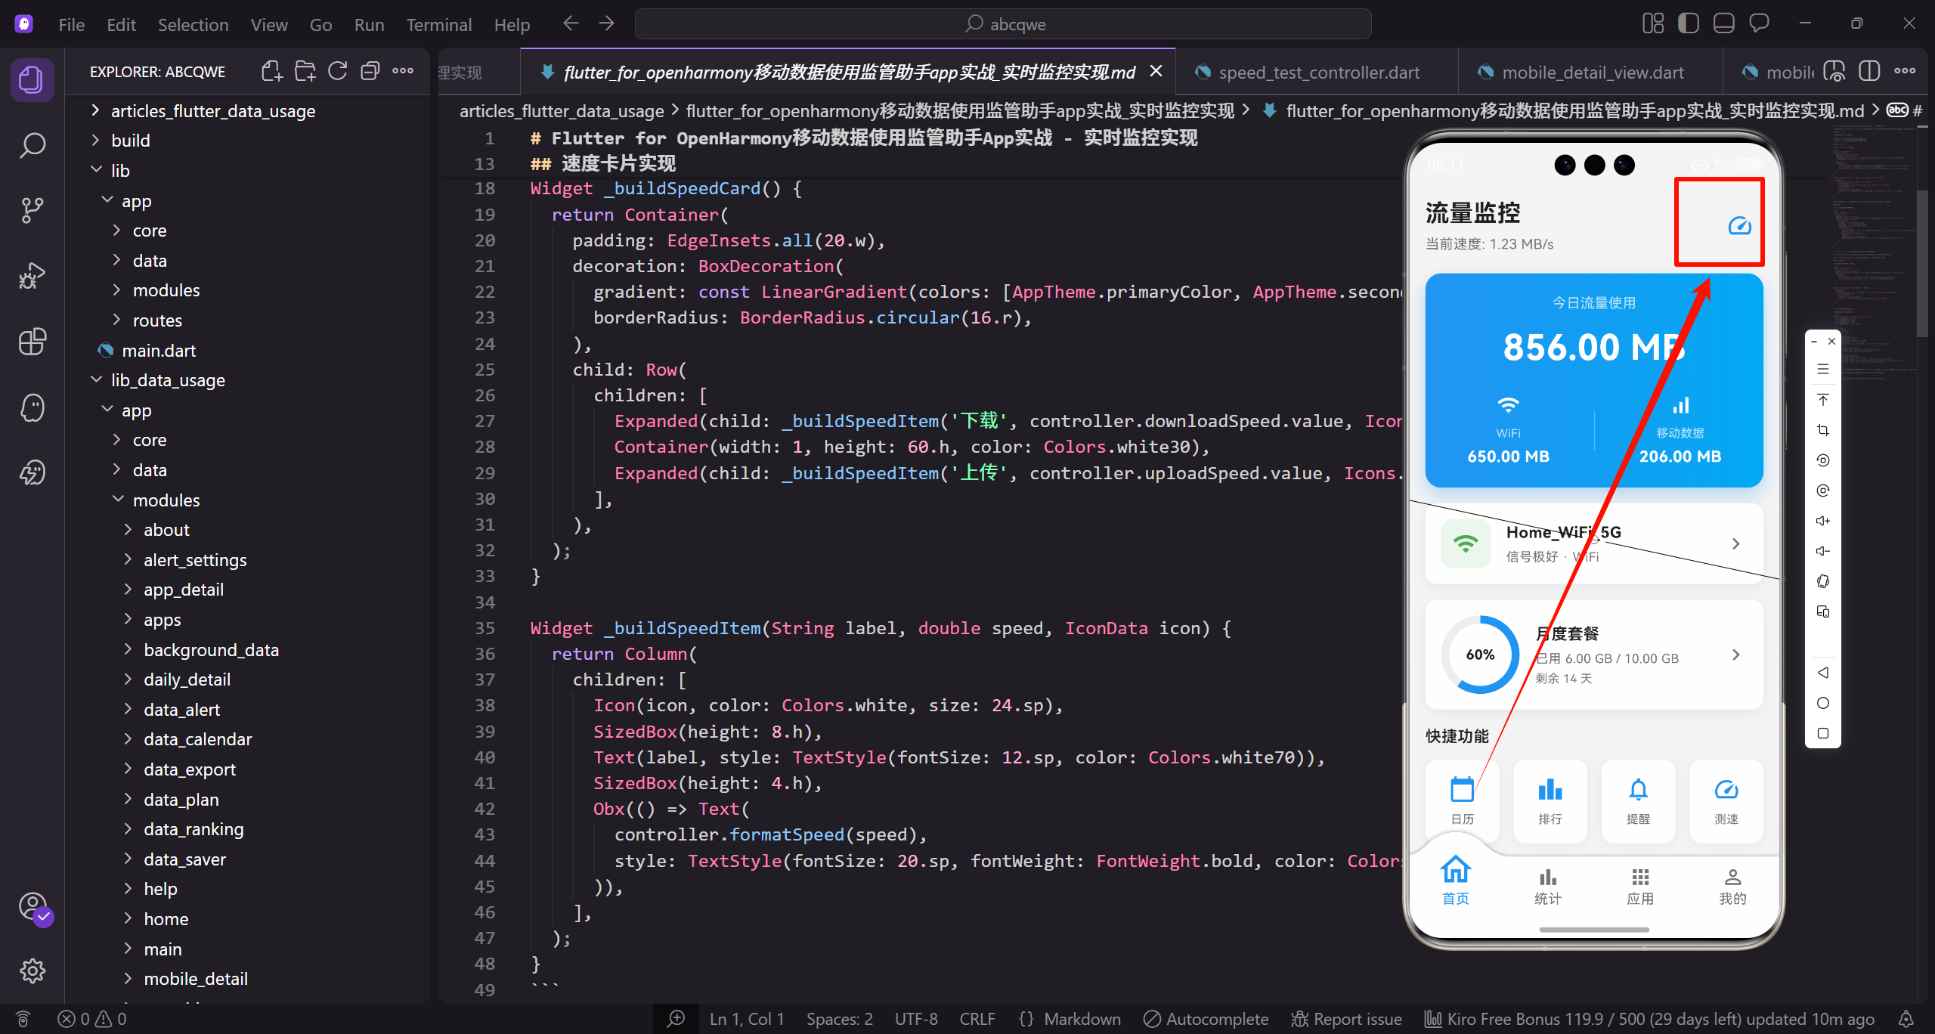
Task: Go back with the navigation arrow
Action: tap(571, 24)
